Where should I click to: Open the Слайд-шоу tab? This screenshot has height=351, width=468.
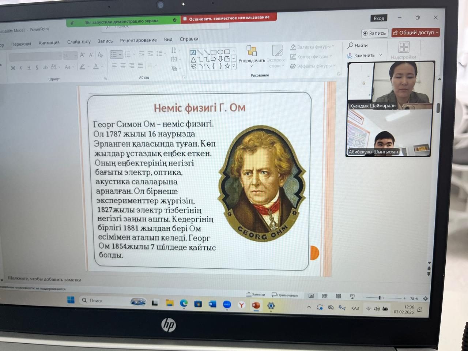click(x=79, y=42)
